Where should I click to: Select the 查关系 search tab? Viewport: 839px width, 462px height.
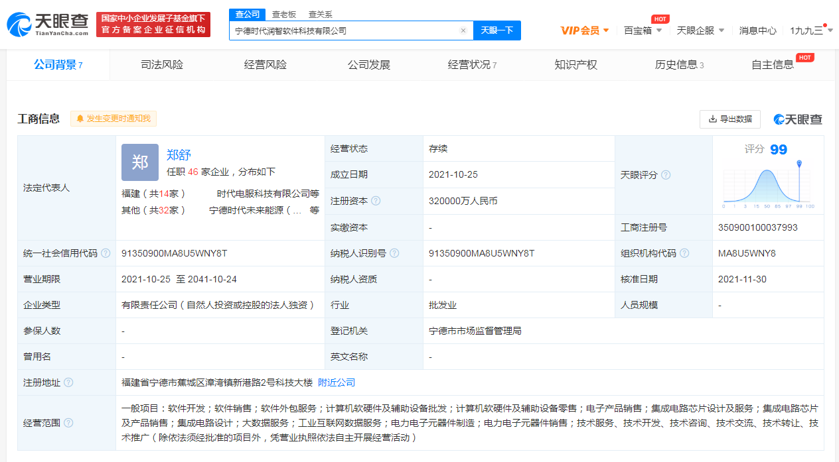[321, 14]
